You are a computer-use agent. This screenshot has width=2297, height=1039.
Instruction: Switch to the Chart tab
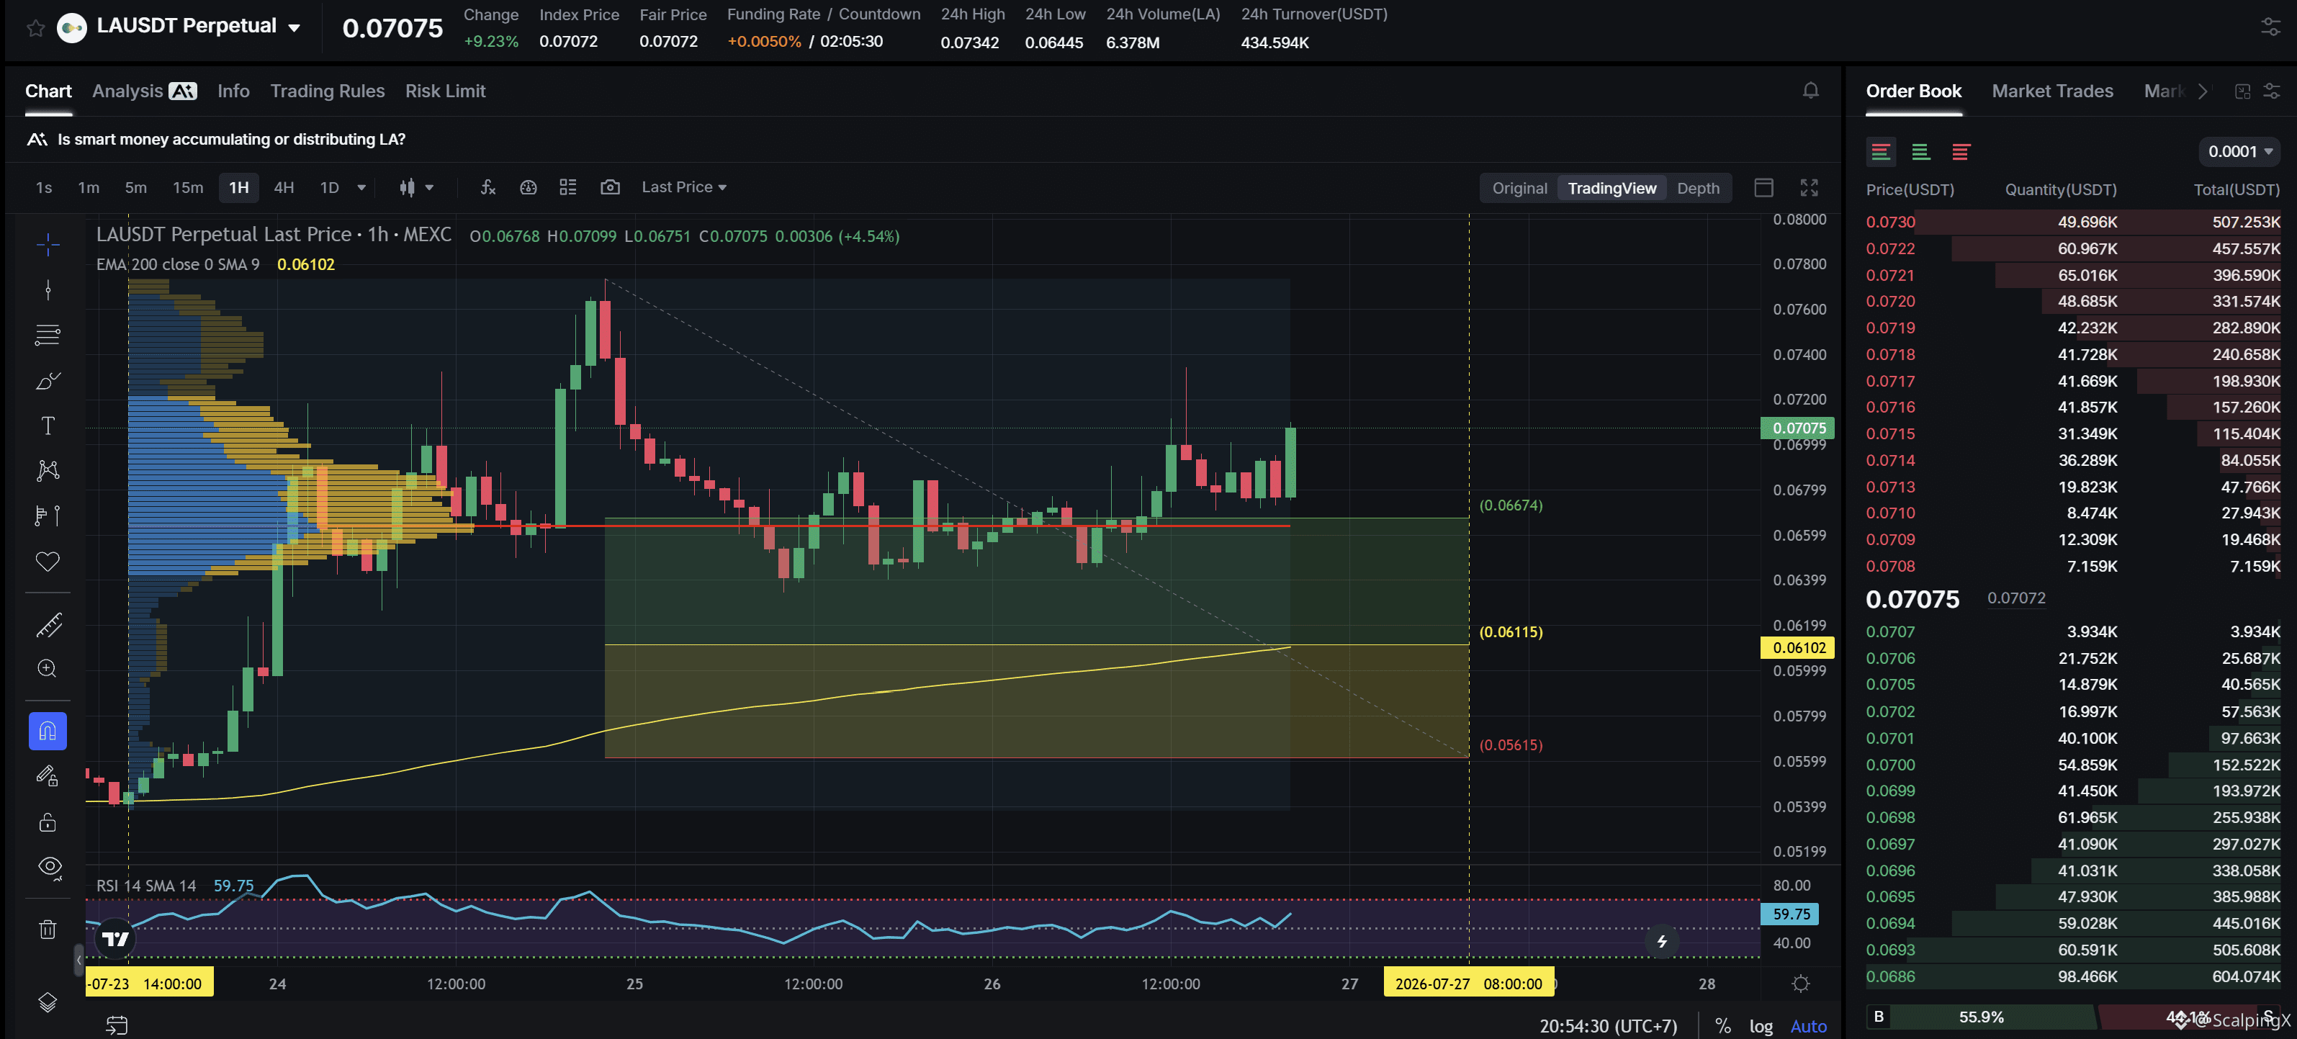(48, 91)
